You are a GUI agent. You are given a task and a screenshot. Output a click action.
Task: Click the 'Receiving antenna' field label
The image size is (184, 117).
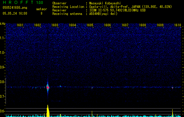tap(67, 14)
